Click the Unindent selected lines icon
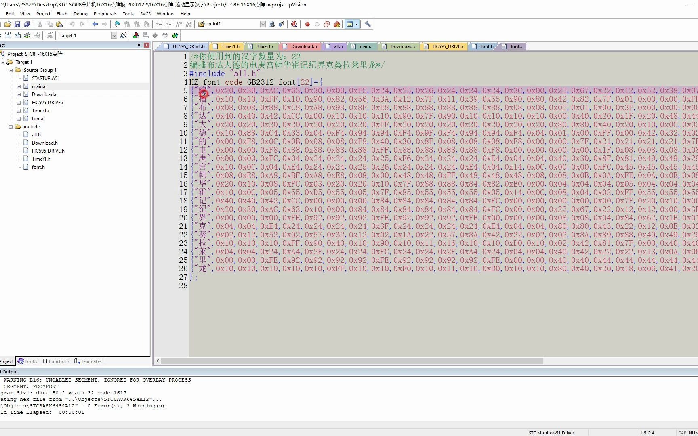This screenshot has height=436, width=698. point(169,24)
